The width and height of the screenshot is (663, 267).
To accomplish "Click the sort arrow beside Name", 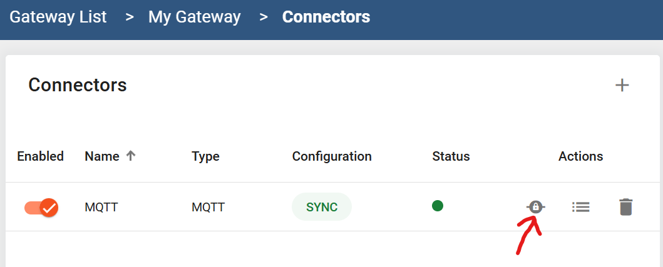I will coord(131,156).
